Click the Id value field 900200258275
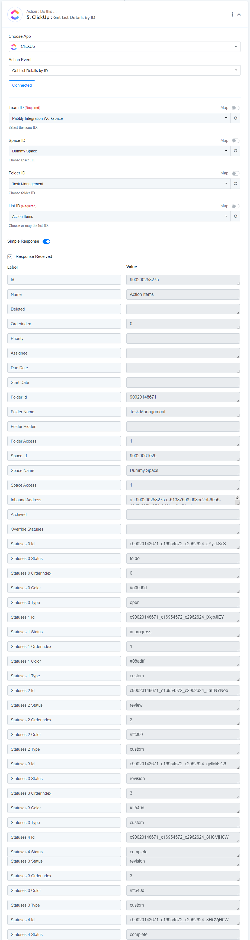250x940 pixels. [183, 280]
